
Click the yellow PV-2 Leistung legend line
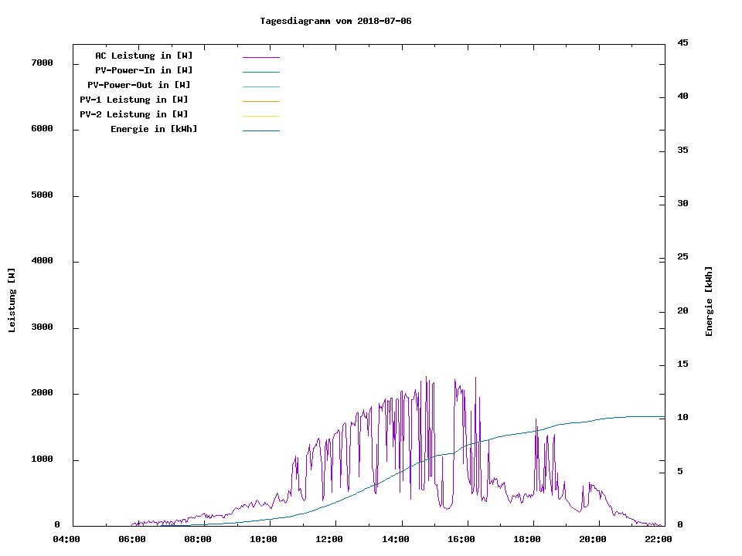click(x=260, y=116)
